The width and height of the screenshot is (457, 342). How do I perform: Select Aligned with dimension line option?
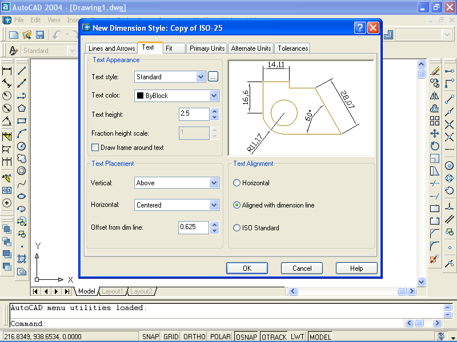[236, 205]
